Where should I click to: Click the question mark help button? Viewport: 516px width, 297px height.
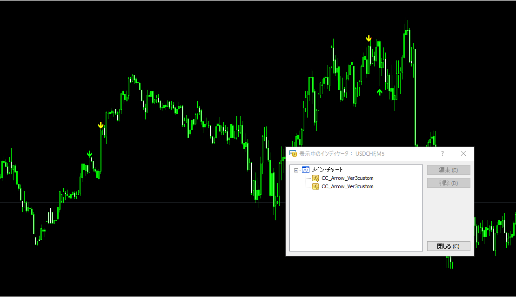point(442,153)
